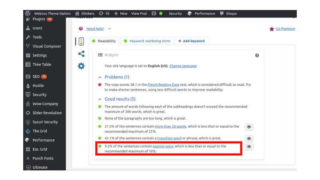Viewport: 320px width, 180px height.
Task: Click the Go Premium star icon
Action: point(272,29)
